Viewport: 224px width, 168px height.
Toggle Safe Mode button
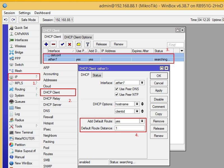point(29,20)
